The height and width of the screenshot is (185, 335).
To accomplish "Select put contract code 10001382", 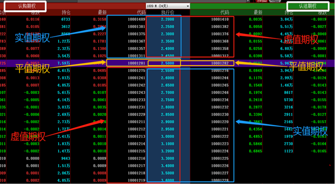I will point(220,27).
